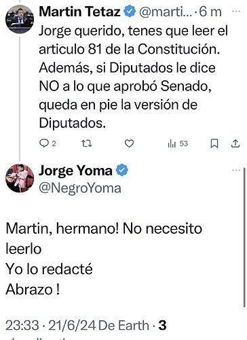Open Jorge Yoma's reply text 'Yo lo redacté'

coord(49,269)
